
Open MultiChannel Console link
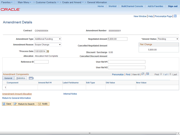click(132, 6)
